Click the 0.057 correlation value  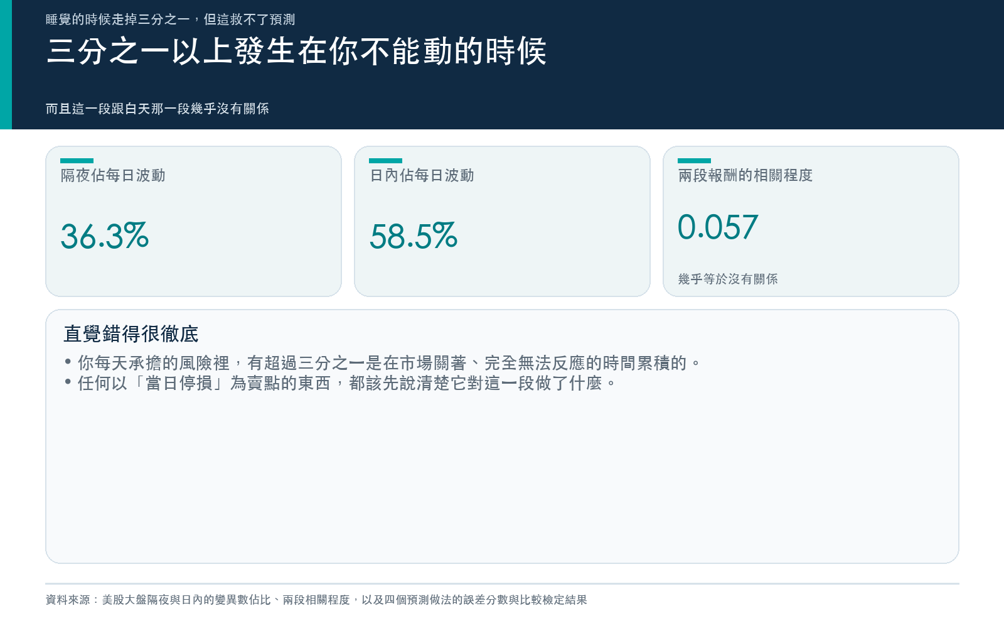point(718,227)
